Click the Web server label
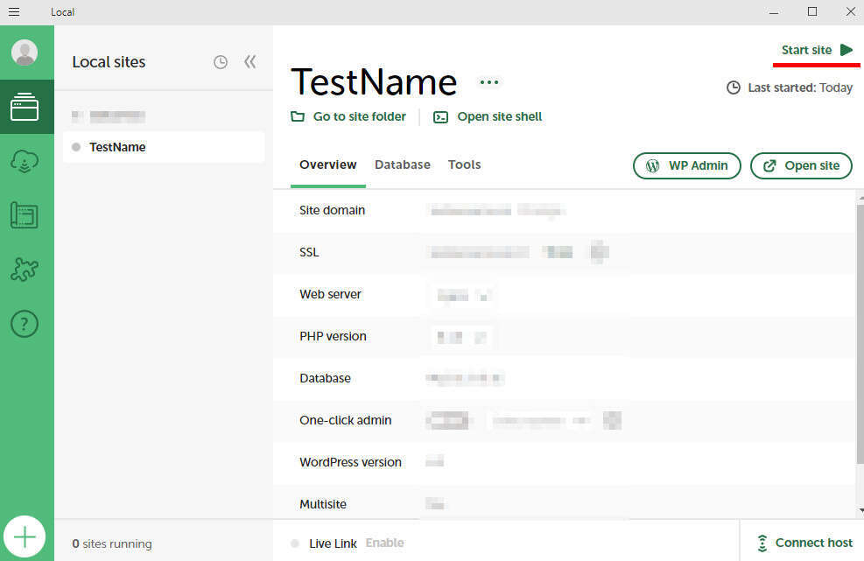The height and width of the screenshot is (561, 864). click(x=330, y=294)
